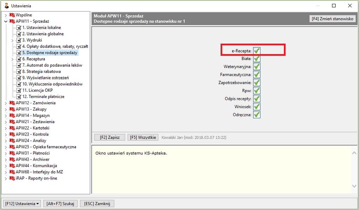Toggle the Rpw checkbox
359x210 pixels.
click(x=257, y=91)
